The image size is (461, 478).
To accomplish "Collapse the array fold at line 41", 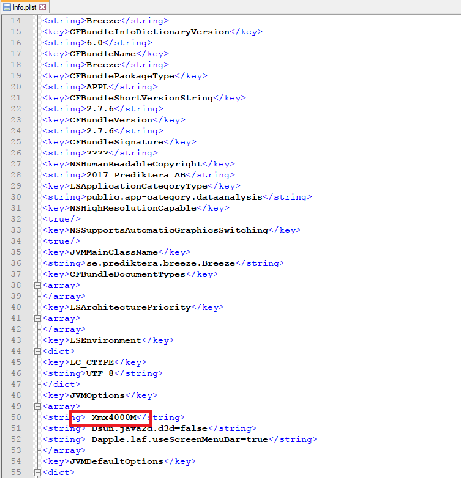I will pyautogui.click(x=37, y=318).
